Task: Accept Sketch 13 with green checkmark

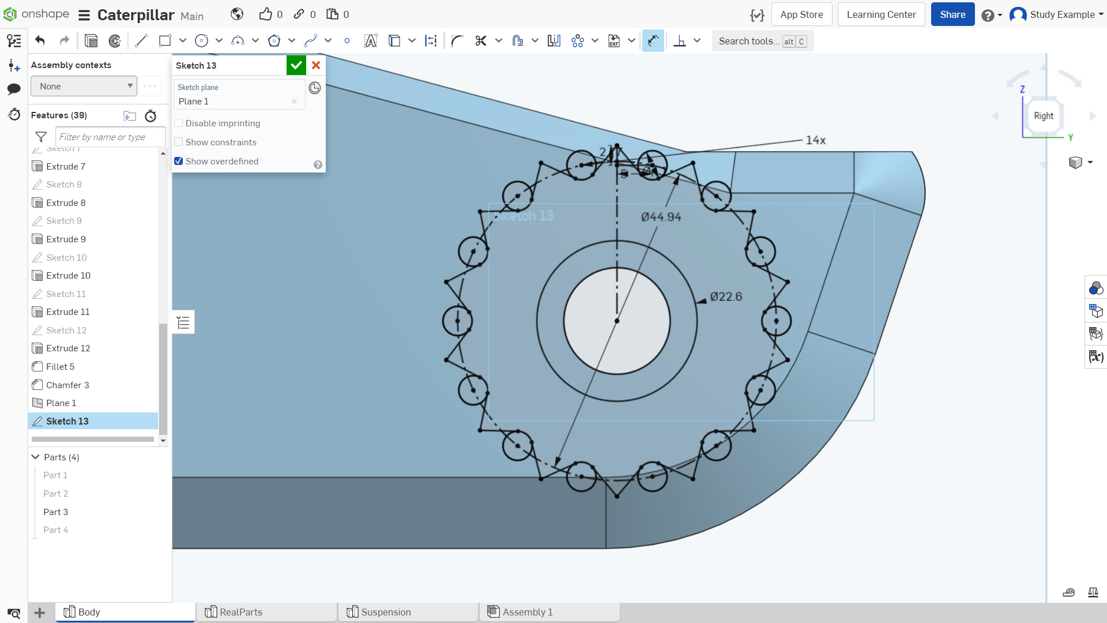Action: tap(296, 65)
